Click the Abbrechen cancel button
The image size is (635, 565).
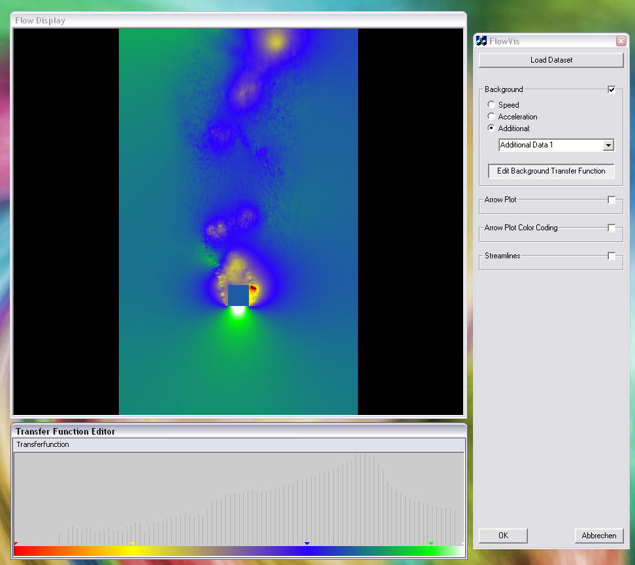coord(598,536)
